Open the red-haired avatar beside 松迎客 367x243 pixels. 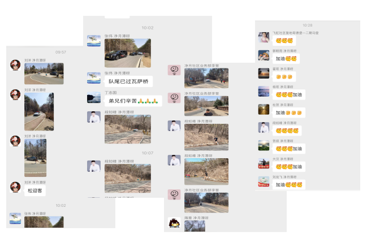click(15, 187)
